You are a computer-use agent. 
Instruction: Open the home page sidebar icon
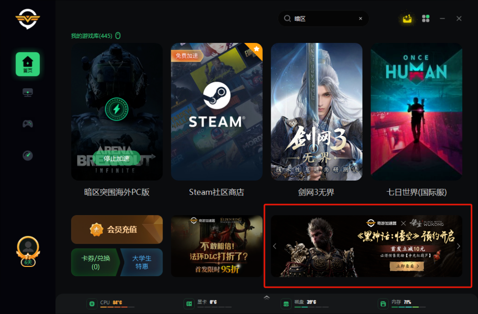(28, 64)
